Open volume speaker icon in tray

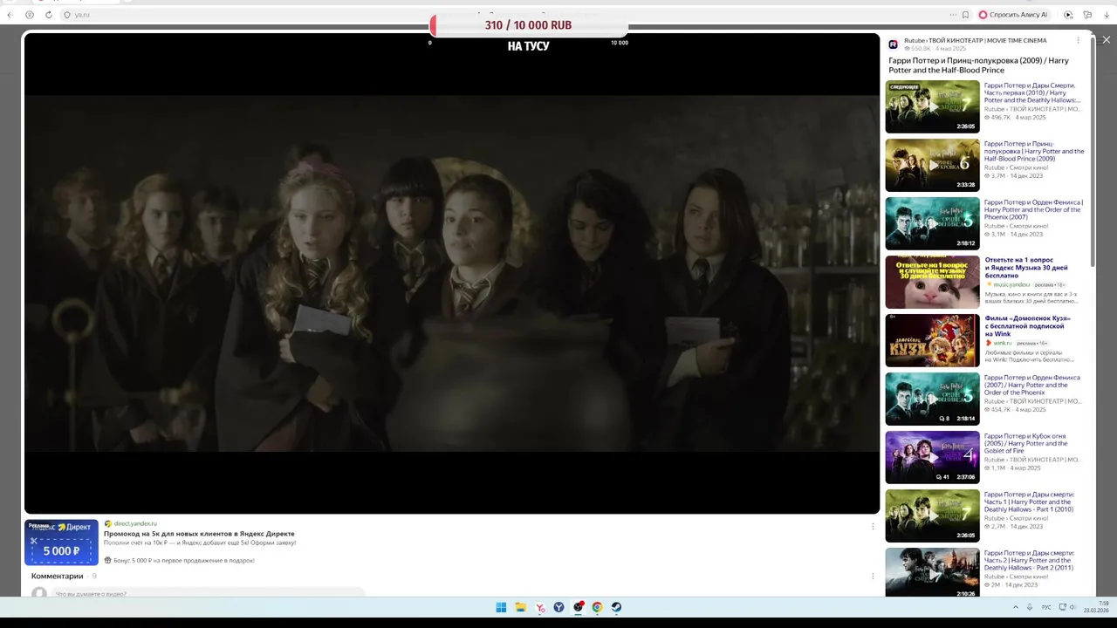(x=1072, y=607)
